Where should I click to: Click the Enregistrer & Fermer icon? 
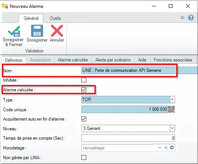[14, 31]
